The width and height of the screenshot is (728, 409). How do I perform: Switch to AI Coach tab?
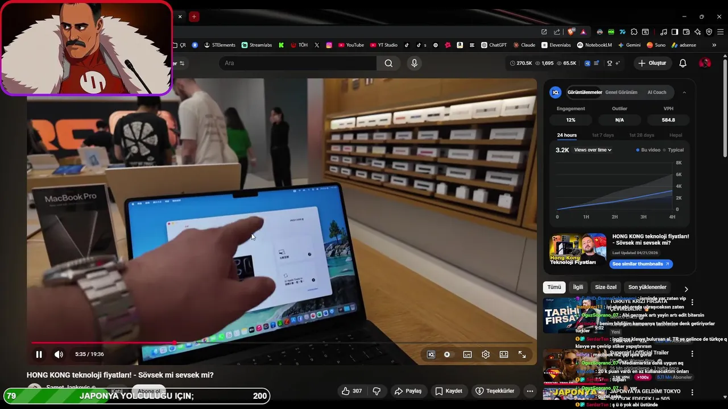pyautogui.click(x=657, y=92)
